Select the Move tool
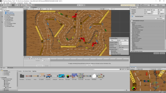This screenshot has width=166, height=93. click(x=5, y=5)
